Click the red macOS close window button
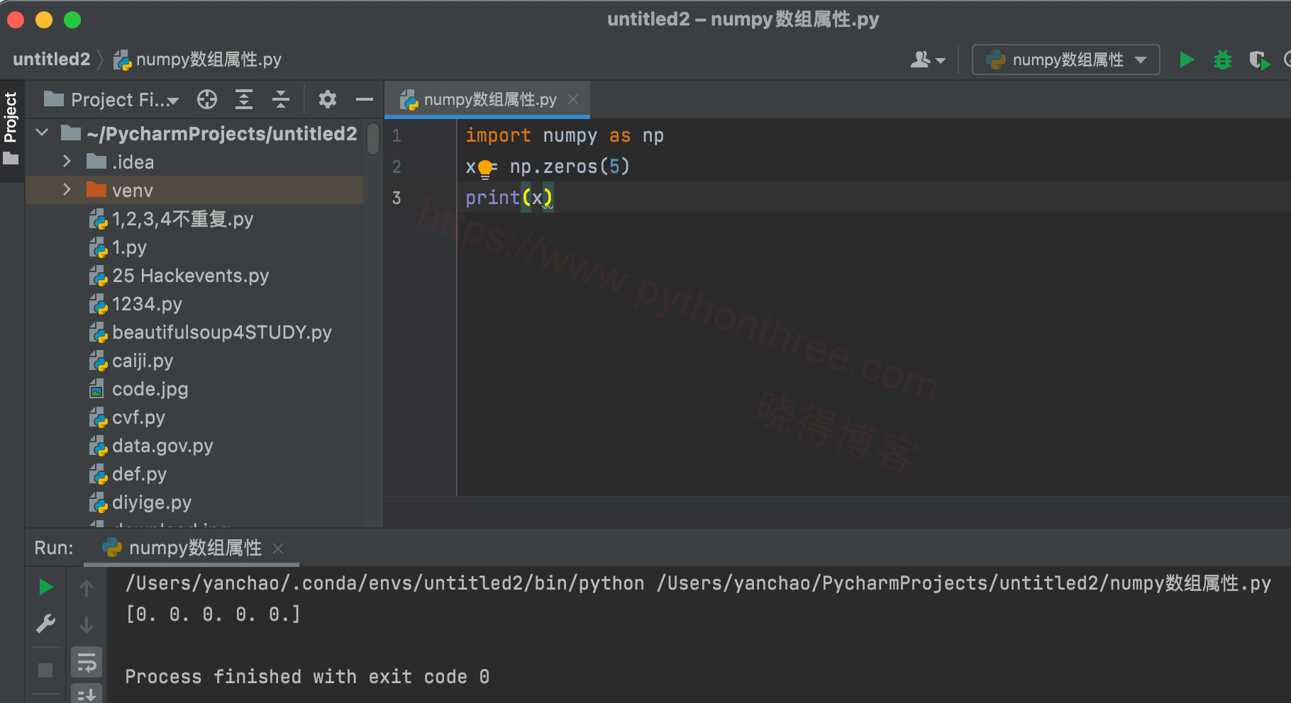This screenshot has width=1291, height=703. tap(16, 20)
